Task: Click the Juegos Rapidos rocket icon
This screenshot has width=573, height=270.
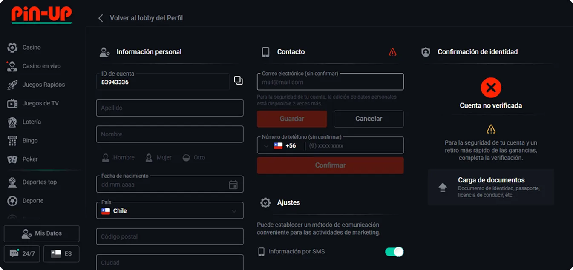Action: click(x=12, y=85)
